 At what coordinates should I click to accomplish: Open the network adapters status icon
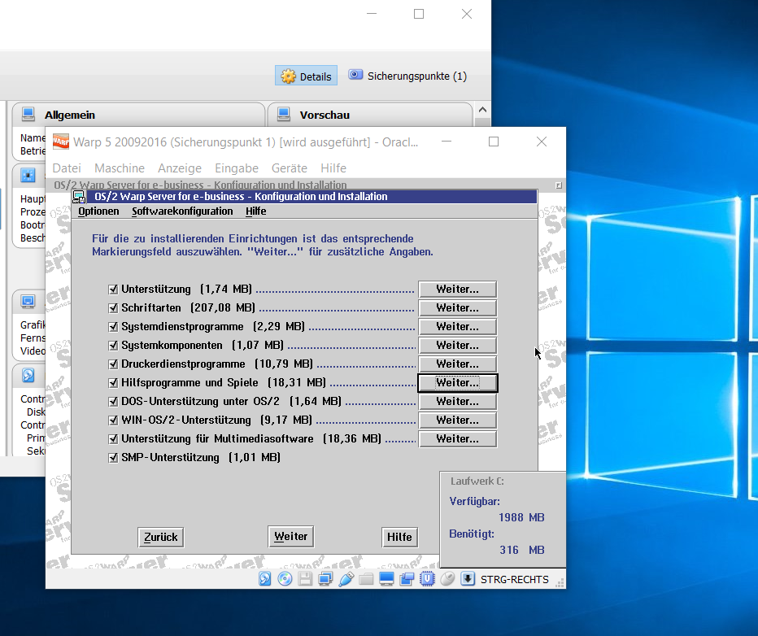point(325,578)
